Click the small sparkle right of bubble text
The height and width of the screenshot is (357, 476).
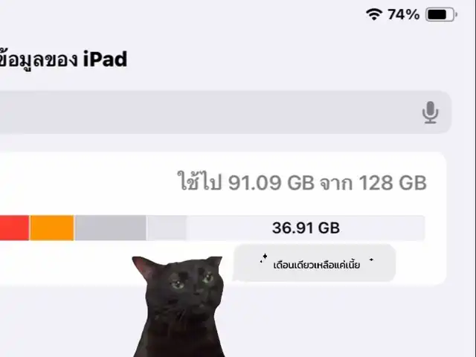pyautogui.click(x=371, y=260)
